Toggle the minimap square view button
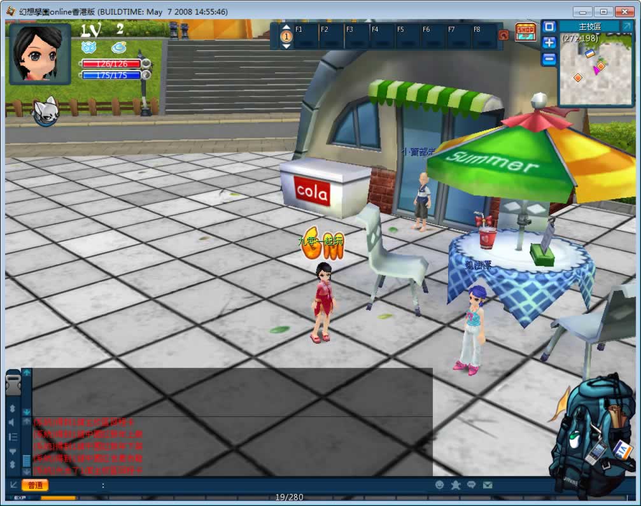Image resolution: width=641 pixels, height=506 pixels. tap(549, 27)
